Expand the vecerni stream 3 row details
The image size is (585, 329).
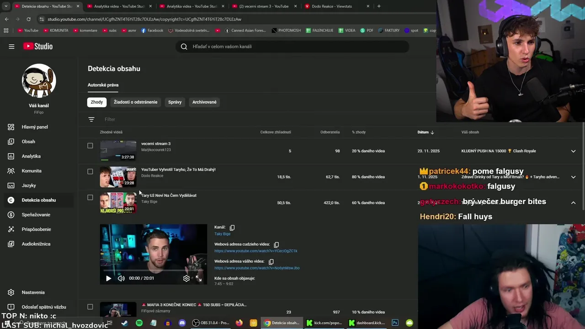(x=573, y=151)
